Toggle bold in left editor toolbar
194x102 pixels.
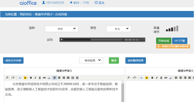coord(31,78)
